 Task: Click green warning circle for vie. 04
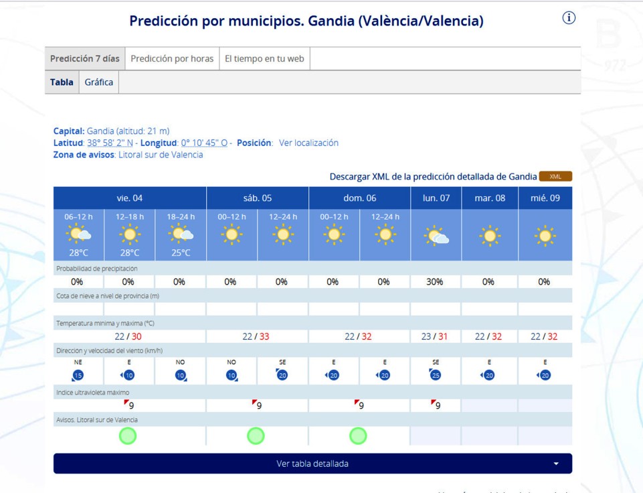click(128, 436)
